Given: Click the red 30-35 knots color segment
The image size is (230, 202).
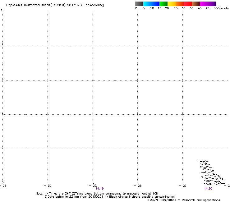Looking at the screenshot, I should [x=188, y=4].
